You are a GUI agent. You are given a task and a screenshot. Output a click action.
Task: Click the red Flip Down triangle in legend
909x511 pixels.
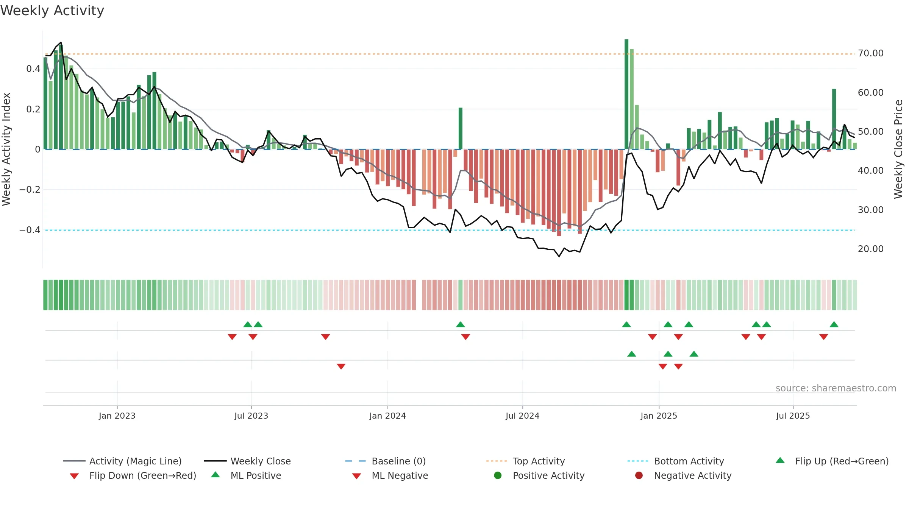pyautogui.click(x=74, y=476)
